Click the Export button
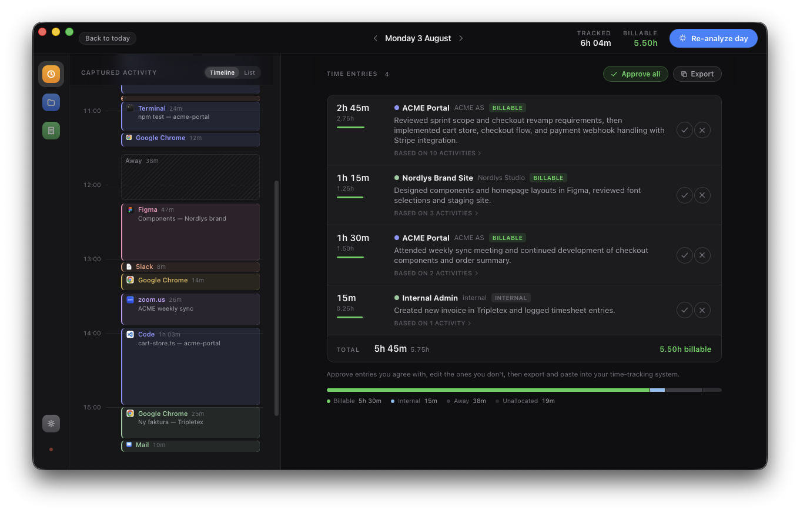The image size is (800, 513). coord(697,74)
